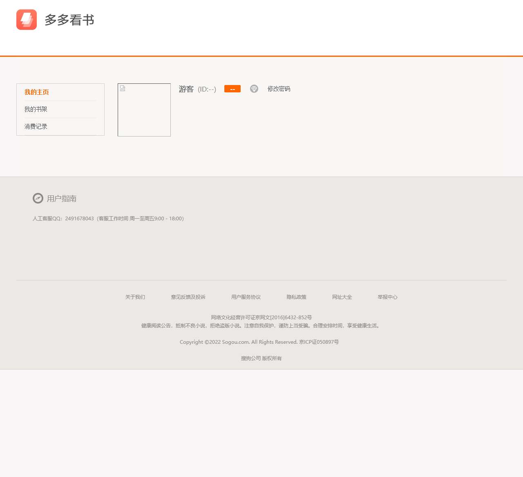This screenshot has height=477, width=523.
Task: Open 我的书架 in the sidebar
Action: [x=36, y=109]
